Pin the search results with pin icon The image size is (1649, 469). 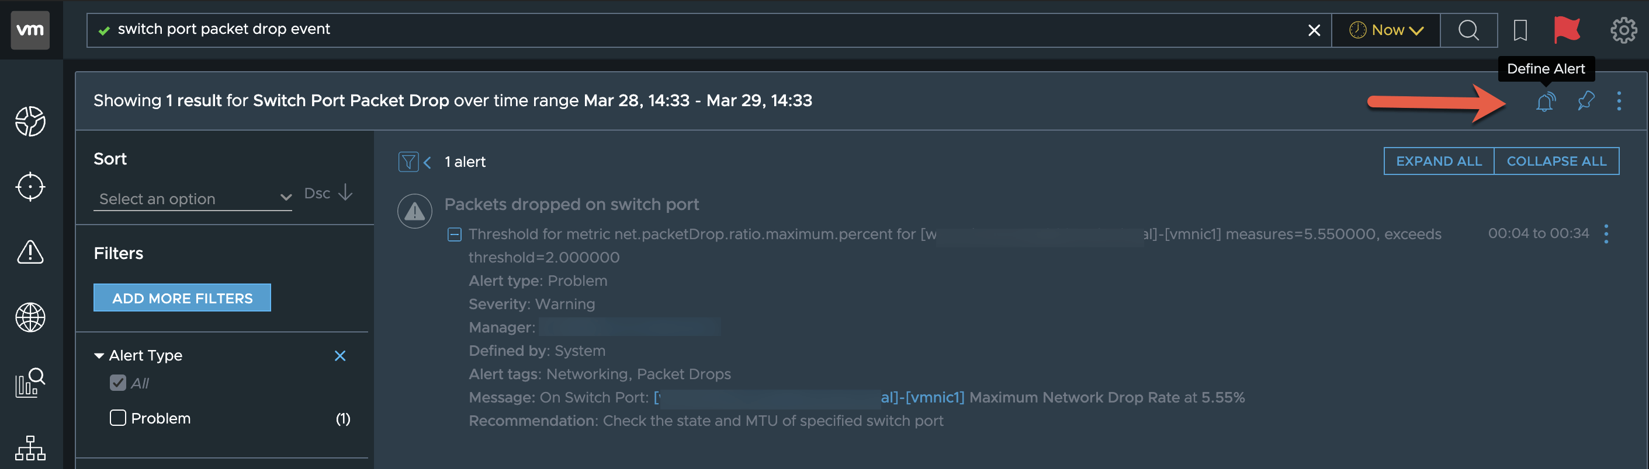tap(1586, 101)
